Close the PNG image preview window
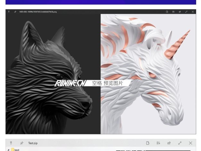Image resolution: width=201 pixels, height=151 pixels. pyautogui.click(x=193, y=12)
